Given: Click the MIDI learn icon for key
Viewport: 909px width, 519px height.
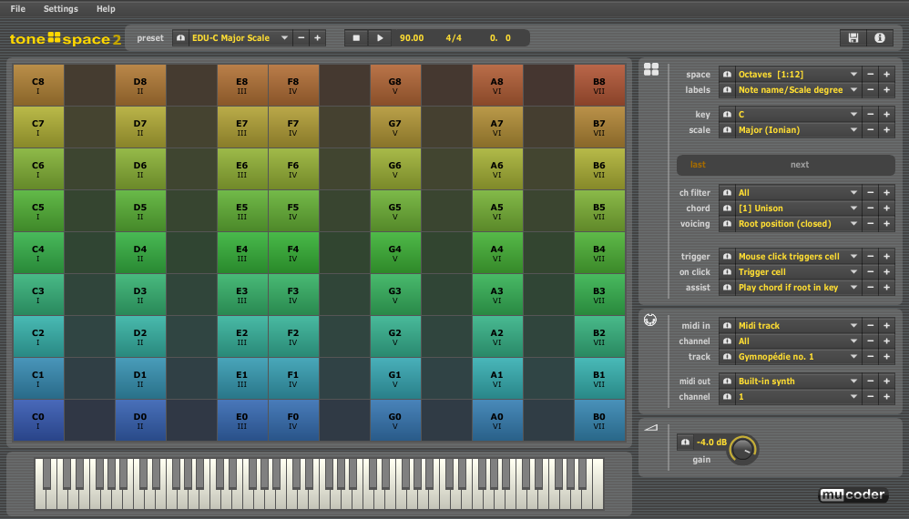Looking at the screenshot, I should [x=727, y=114].
